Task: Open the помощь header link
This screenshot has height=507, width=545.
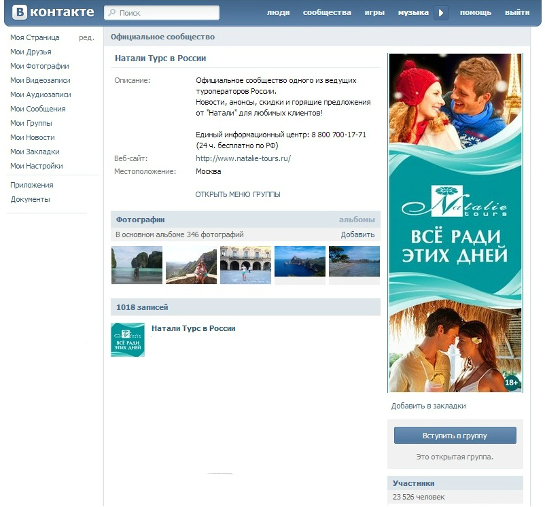Action: [476, 12]
